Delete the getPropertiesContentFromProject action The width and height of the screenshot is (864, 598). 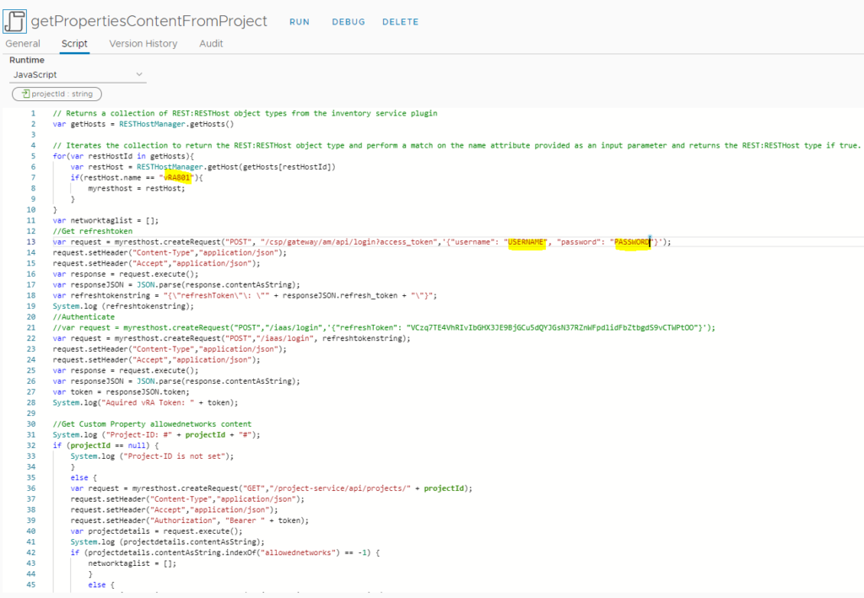pos(399,22)
